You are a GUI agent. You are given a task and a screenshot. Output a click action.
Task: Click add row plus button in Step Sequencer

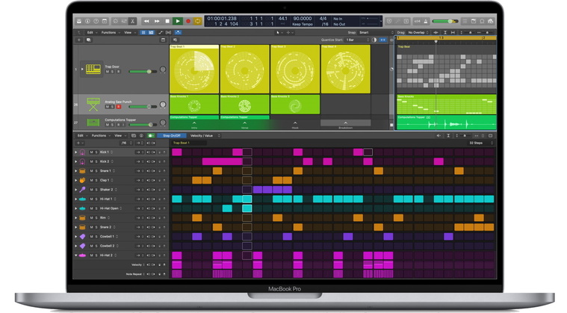[79, 143]
